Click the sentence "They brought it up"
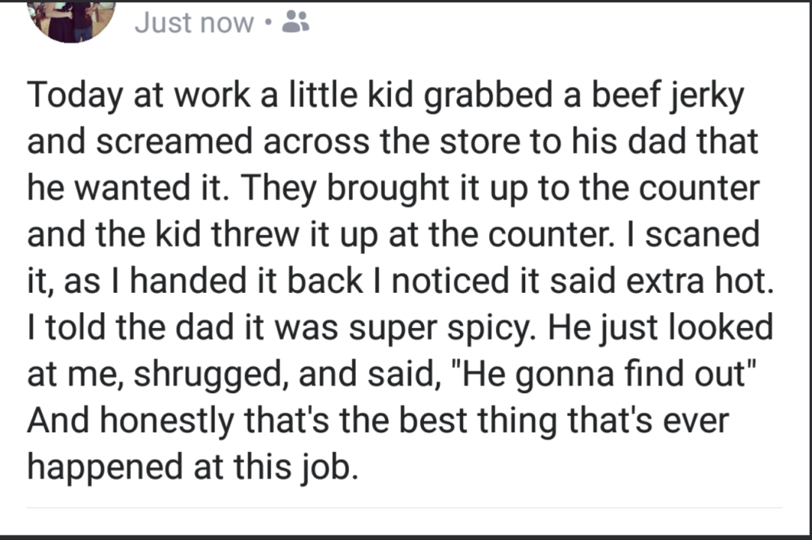 387,189
